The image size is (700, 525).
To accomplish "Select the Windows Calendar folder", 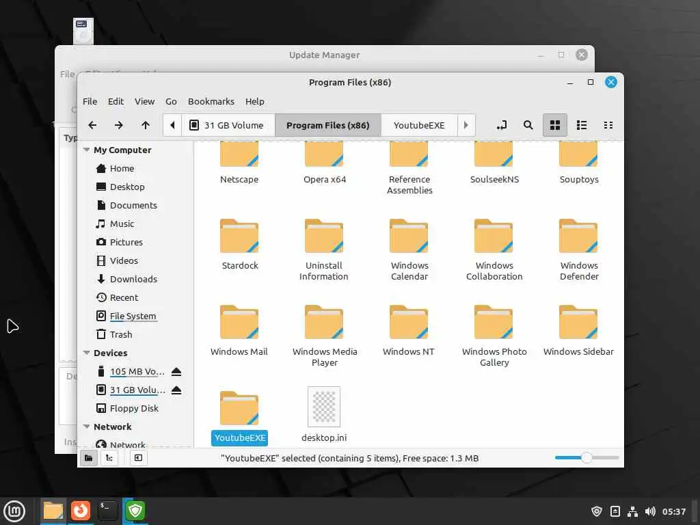I will (409, 250).
